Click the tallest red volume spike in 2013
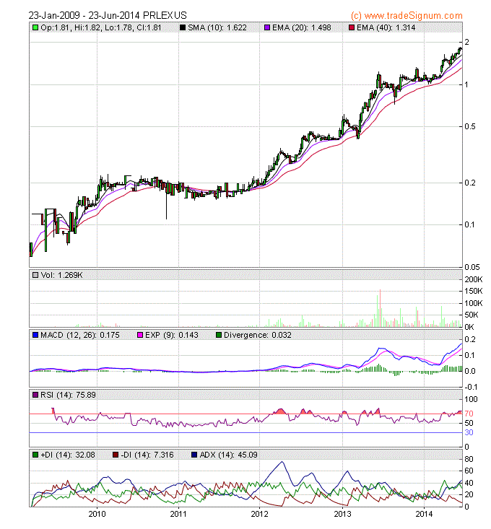The width and height of the screenshot is (491, 529). click(x=380, y=307)
